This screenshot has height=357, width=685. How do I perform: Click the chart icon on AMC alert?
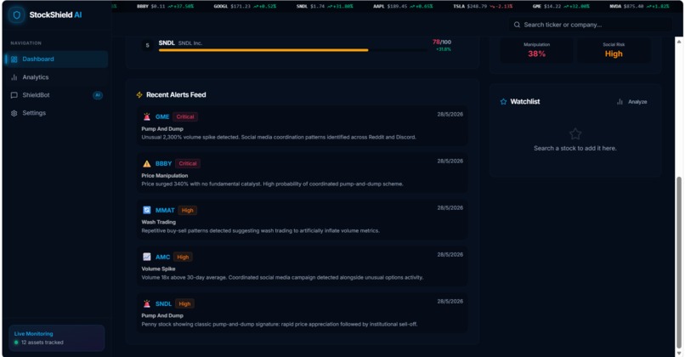147,257
